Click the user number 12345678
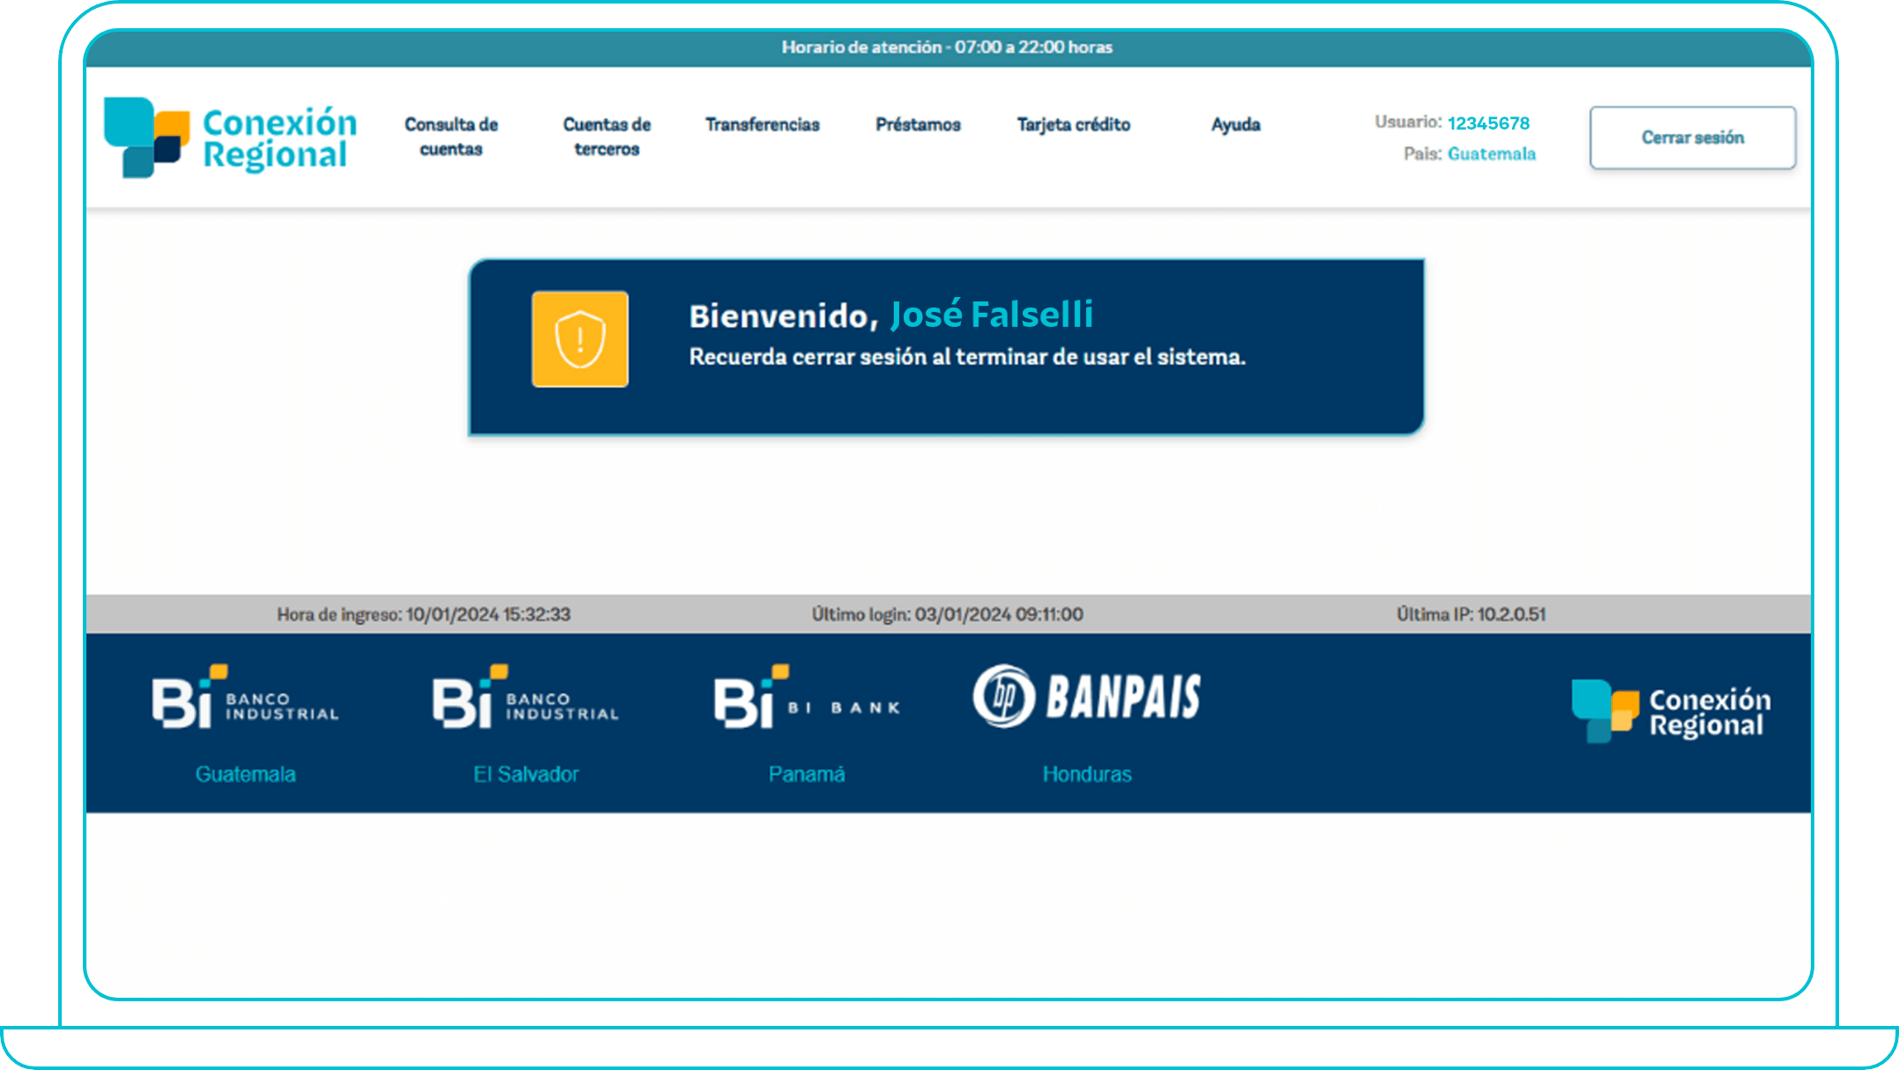This screenshot has width=1899, height=1070. tap(1488, 123)
